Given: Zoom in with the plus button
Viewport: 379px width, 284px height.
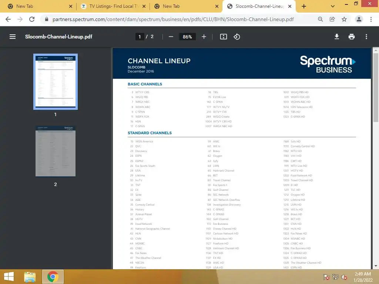Looking at the screenshot, I should point(204,37).
